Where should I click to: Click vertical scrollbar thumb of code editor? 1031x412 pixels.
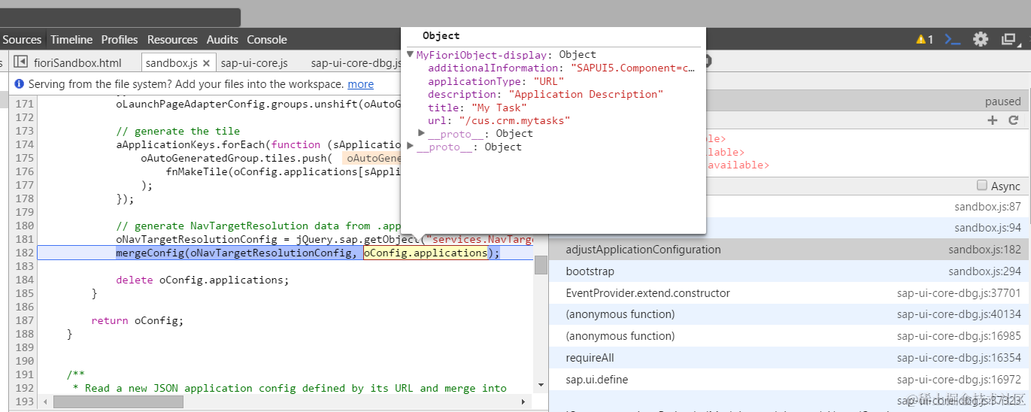pyautogui.click(x=541, y=265)
